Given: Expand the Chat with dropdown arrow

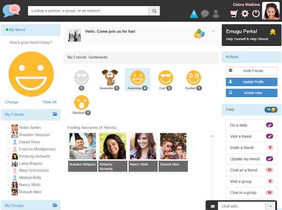Looking at the screenshot, I should 270,206.
